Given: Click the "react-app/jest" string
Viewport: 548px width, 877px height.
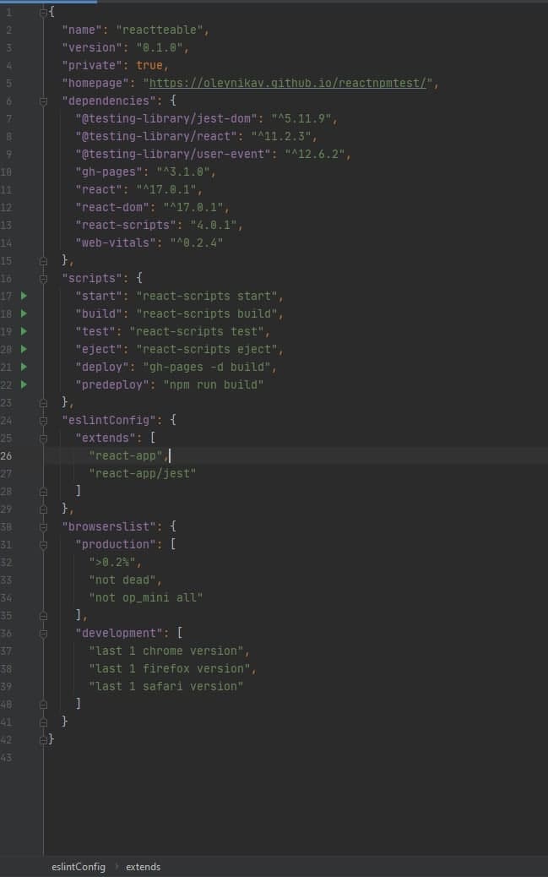Looking at the screenshot, I should tap(144, 474).
